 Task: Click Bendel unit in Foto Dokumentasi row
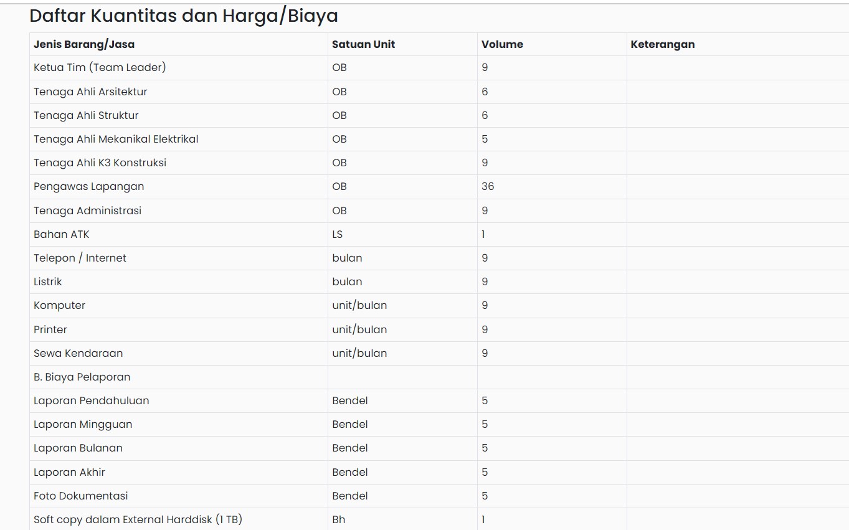click(x=350, y=496)
